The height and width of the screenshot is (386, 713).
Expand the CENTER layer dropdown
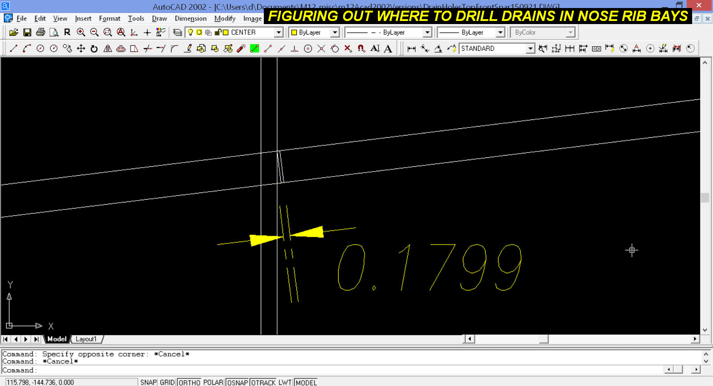point(279,33)
